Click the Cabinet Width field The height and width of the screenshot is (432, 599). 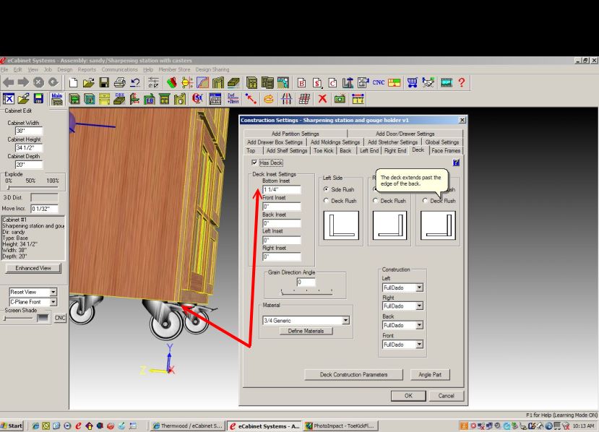(x=29, y=131)
